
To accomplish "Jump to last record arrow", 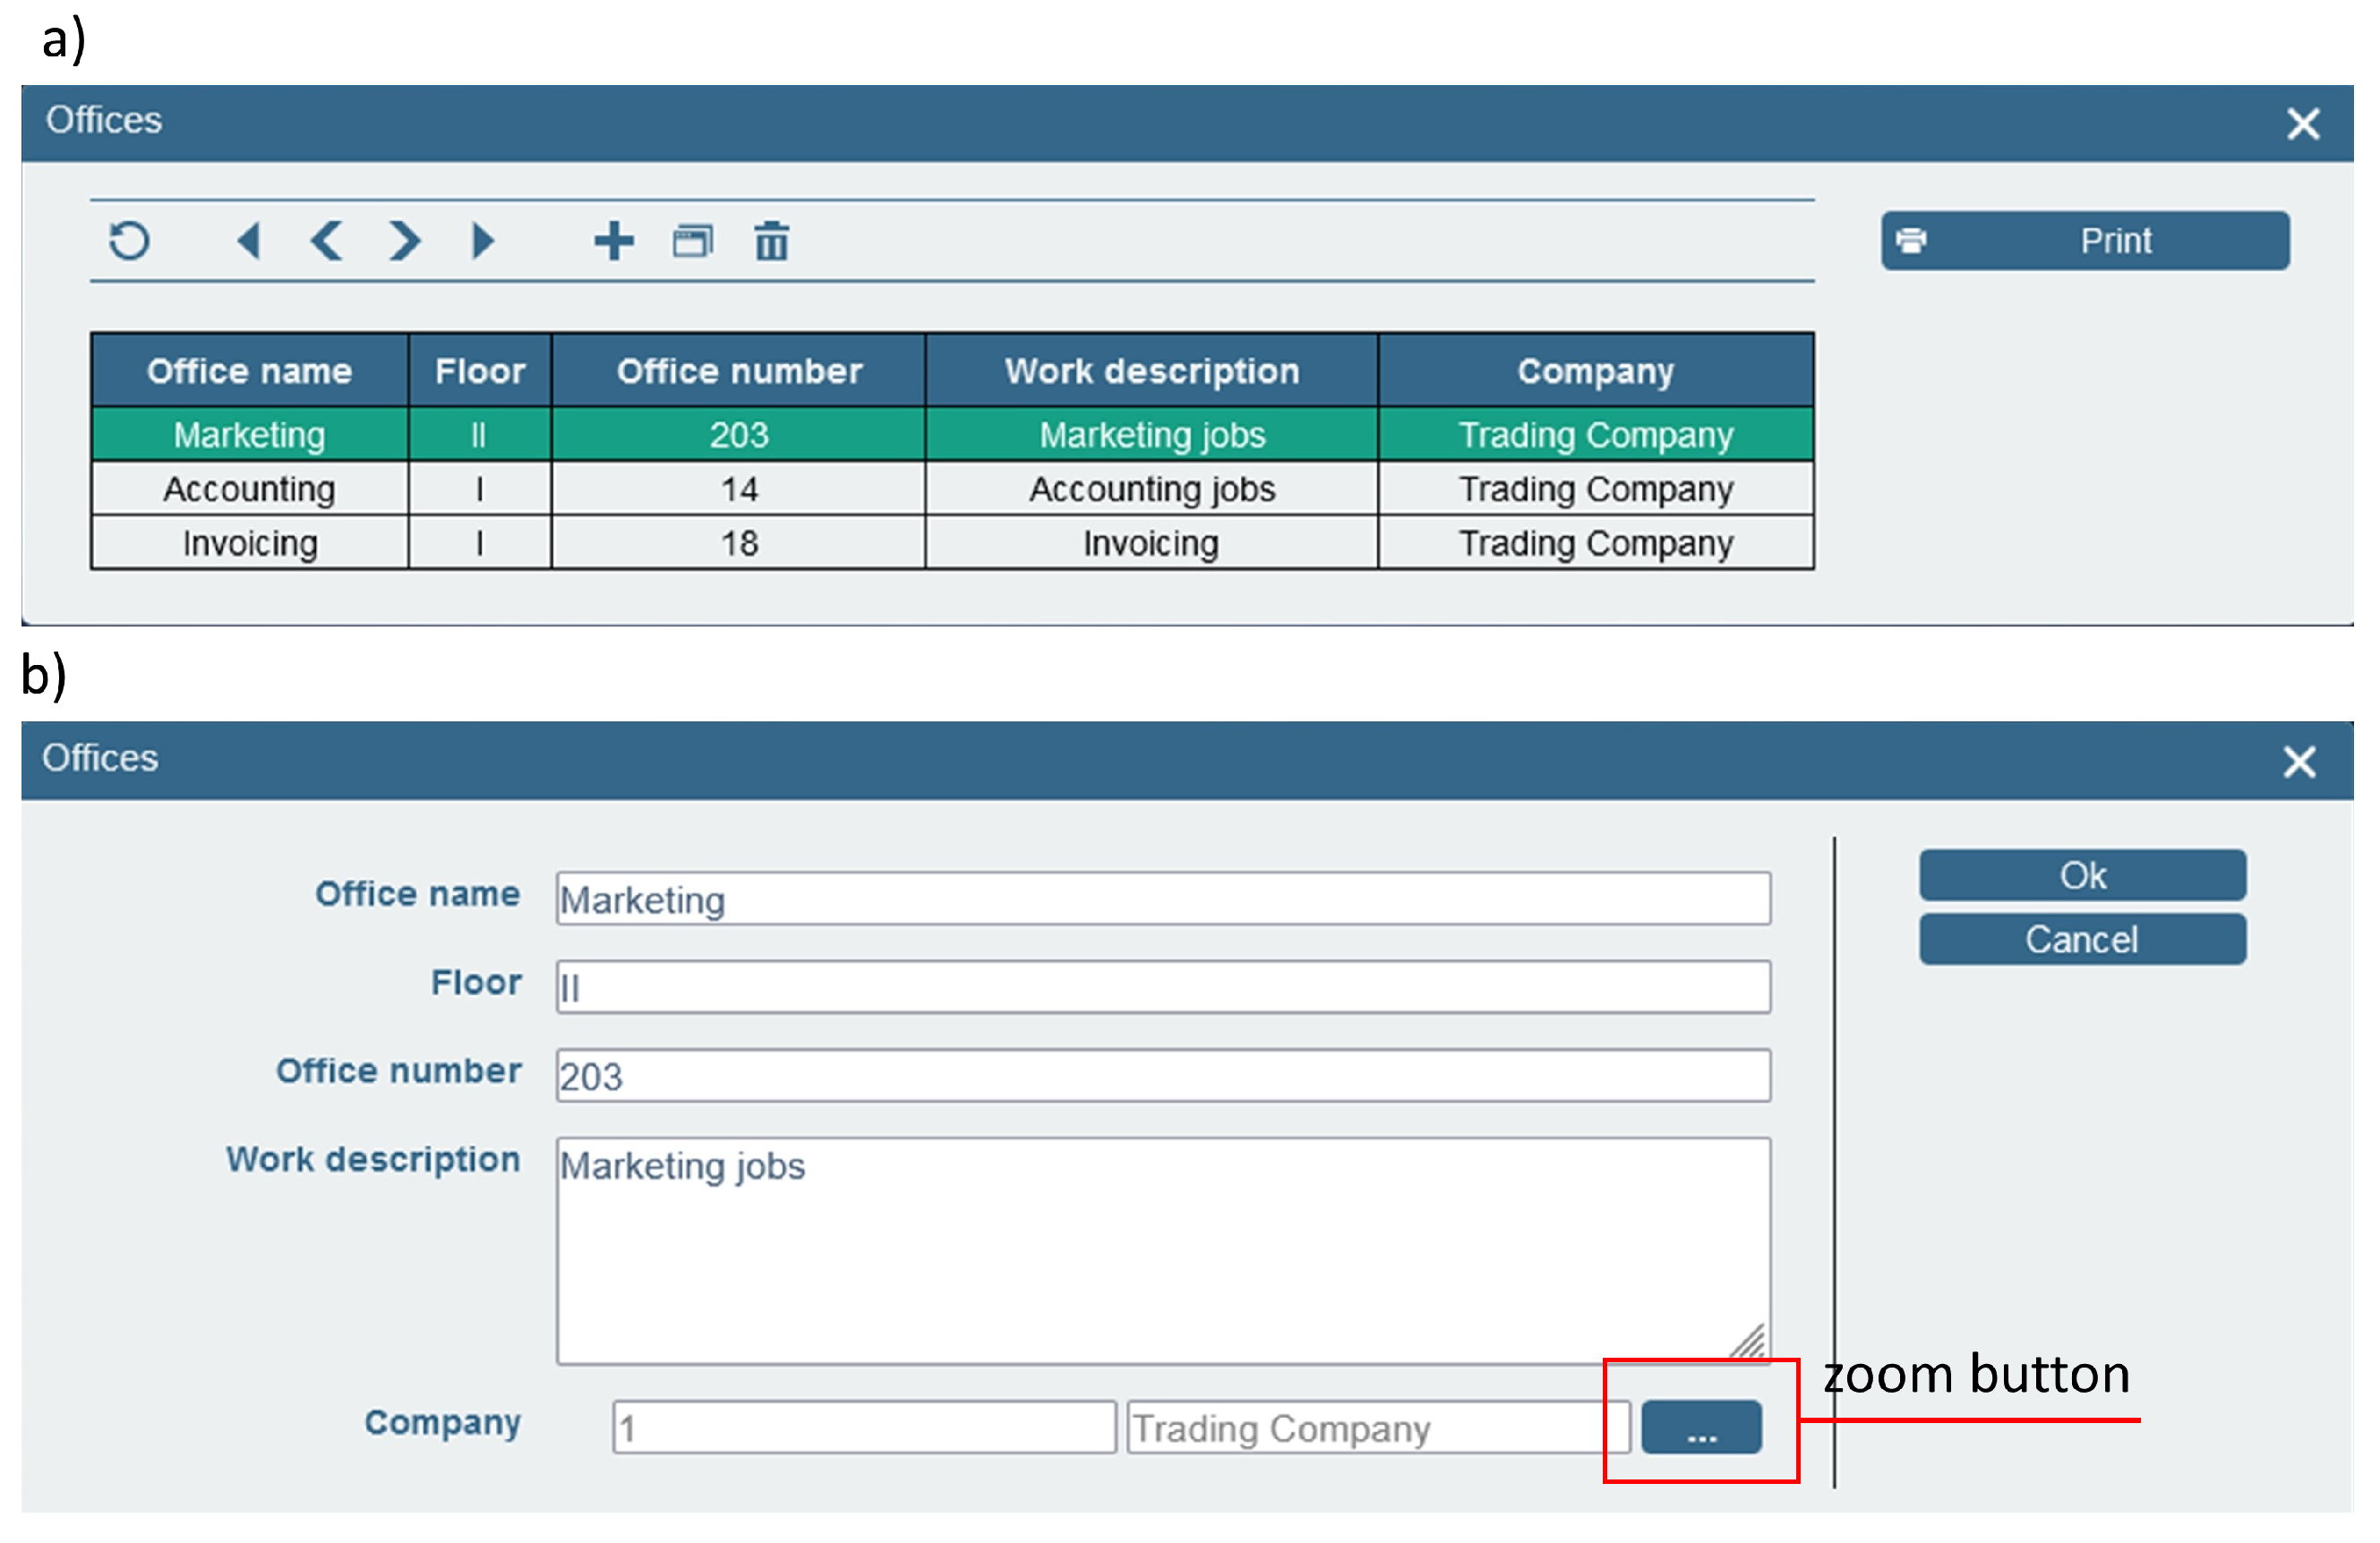I will [x=482, y=241].
